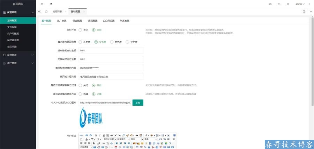Click the 上传 upload button
Screen dimensions: 314x149
pyautogui.click(x=138, y=102)
